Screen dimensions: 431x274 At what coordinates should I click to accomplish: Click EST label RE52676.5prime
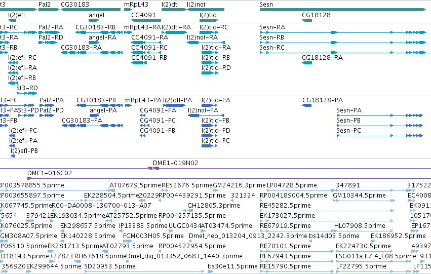tap(187, 185)
